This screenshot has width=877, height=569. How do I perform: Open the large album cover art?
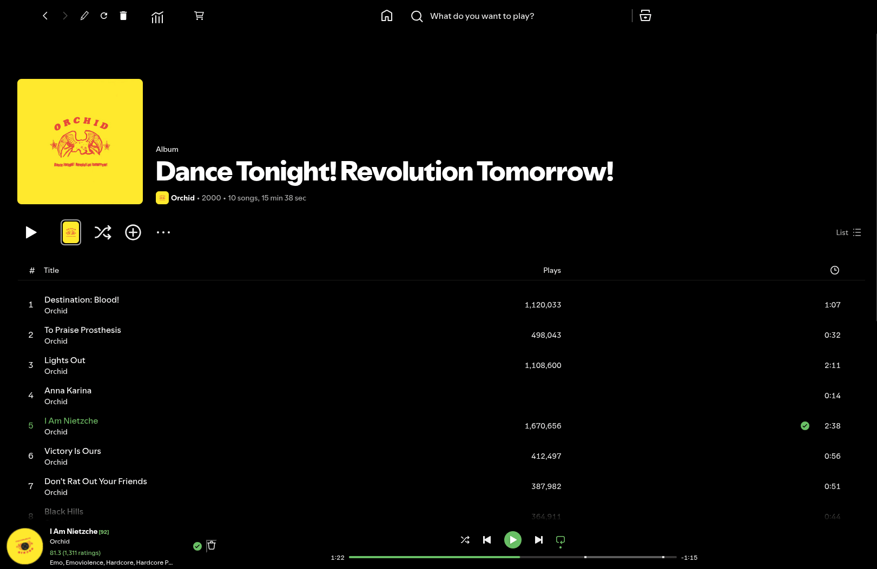pyautogui.click(x=80, y=142)
